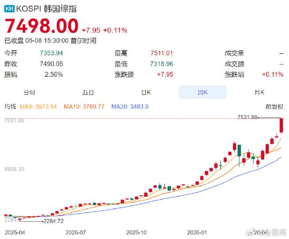
Task: Click the 最高 value 7511.01
Action: (x=161, y=53)
